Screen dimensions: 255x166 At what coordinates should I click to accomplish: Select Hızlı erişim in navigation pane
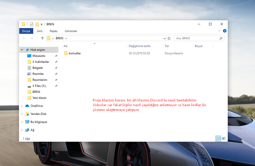click(38, 50)
